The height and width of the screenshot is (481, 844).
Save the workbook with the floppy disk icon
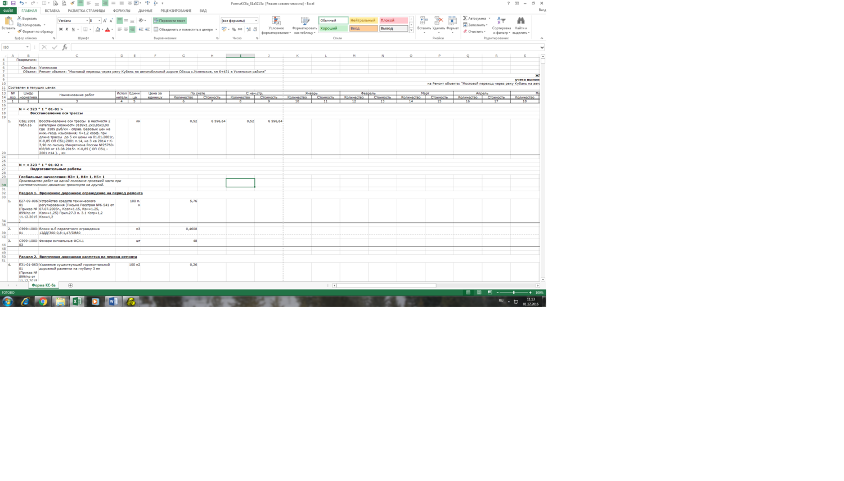(x=13, y=3)
